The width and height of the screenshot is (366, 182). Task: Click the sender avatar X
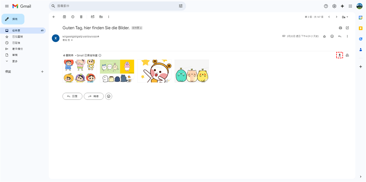coord(56,38)
